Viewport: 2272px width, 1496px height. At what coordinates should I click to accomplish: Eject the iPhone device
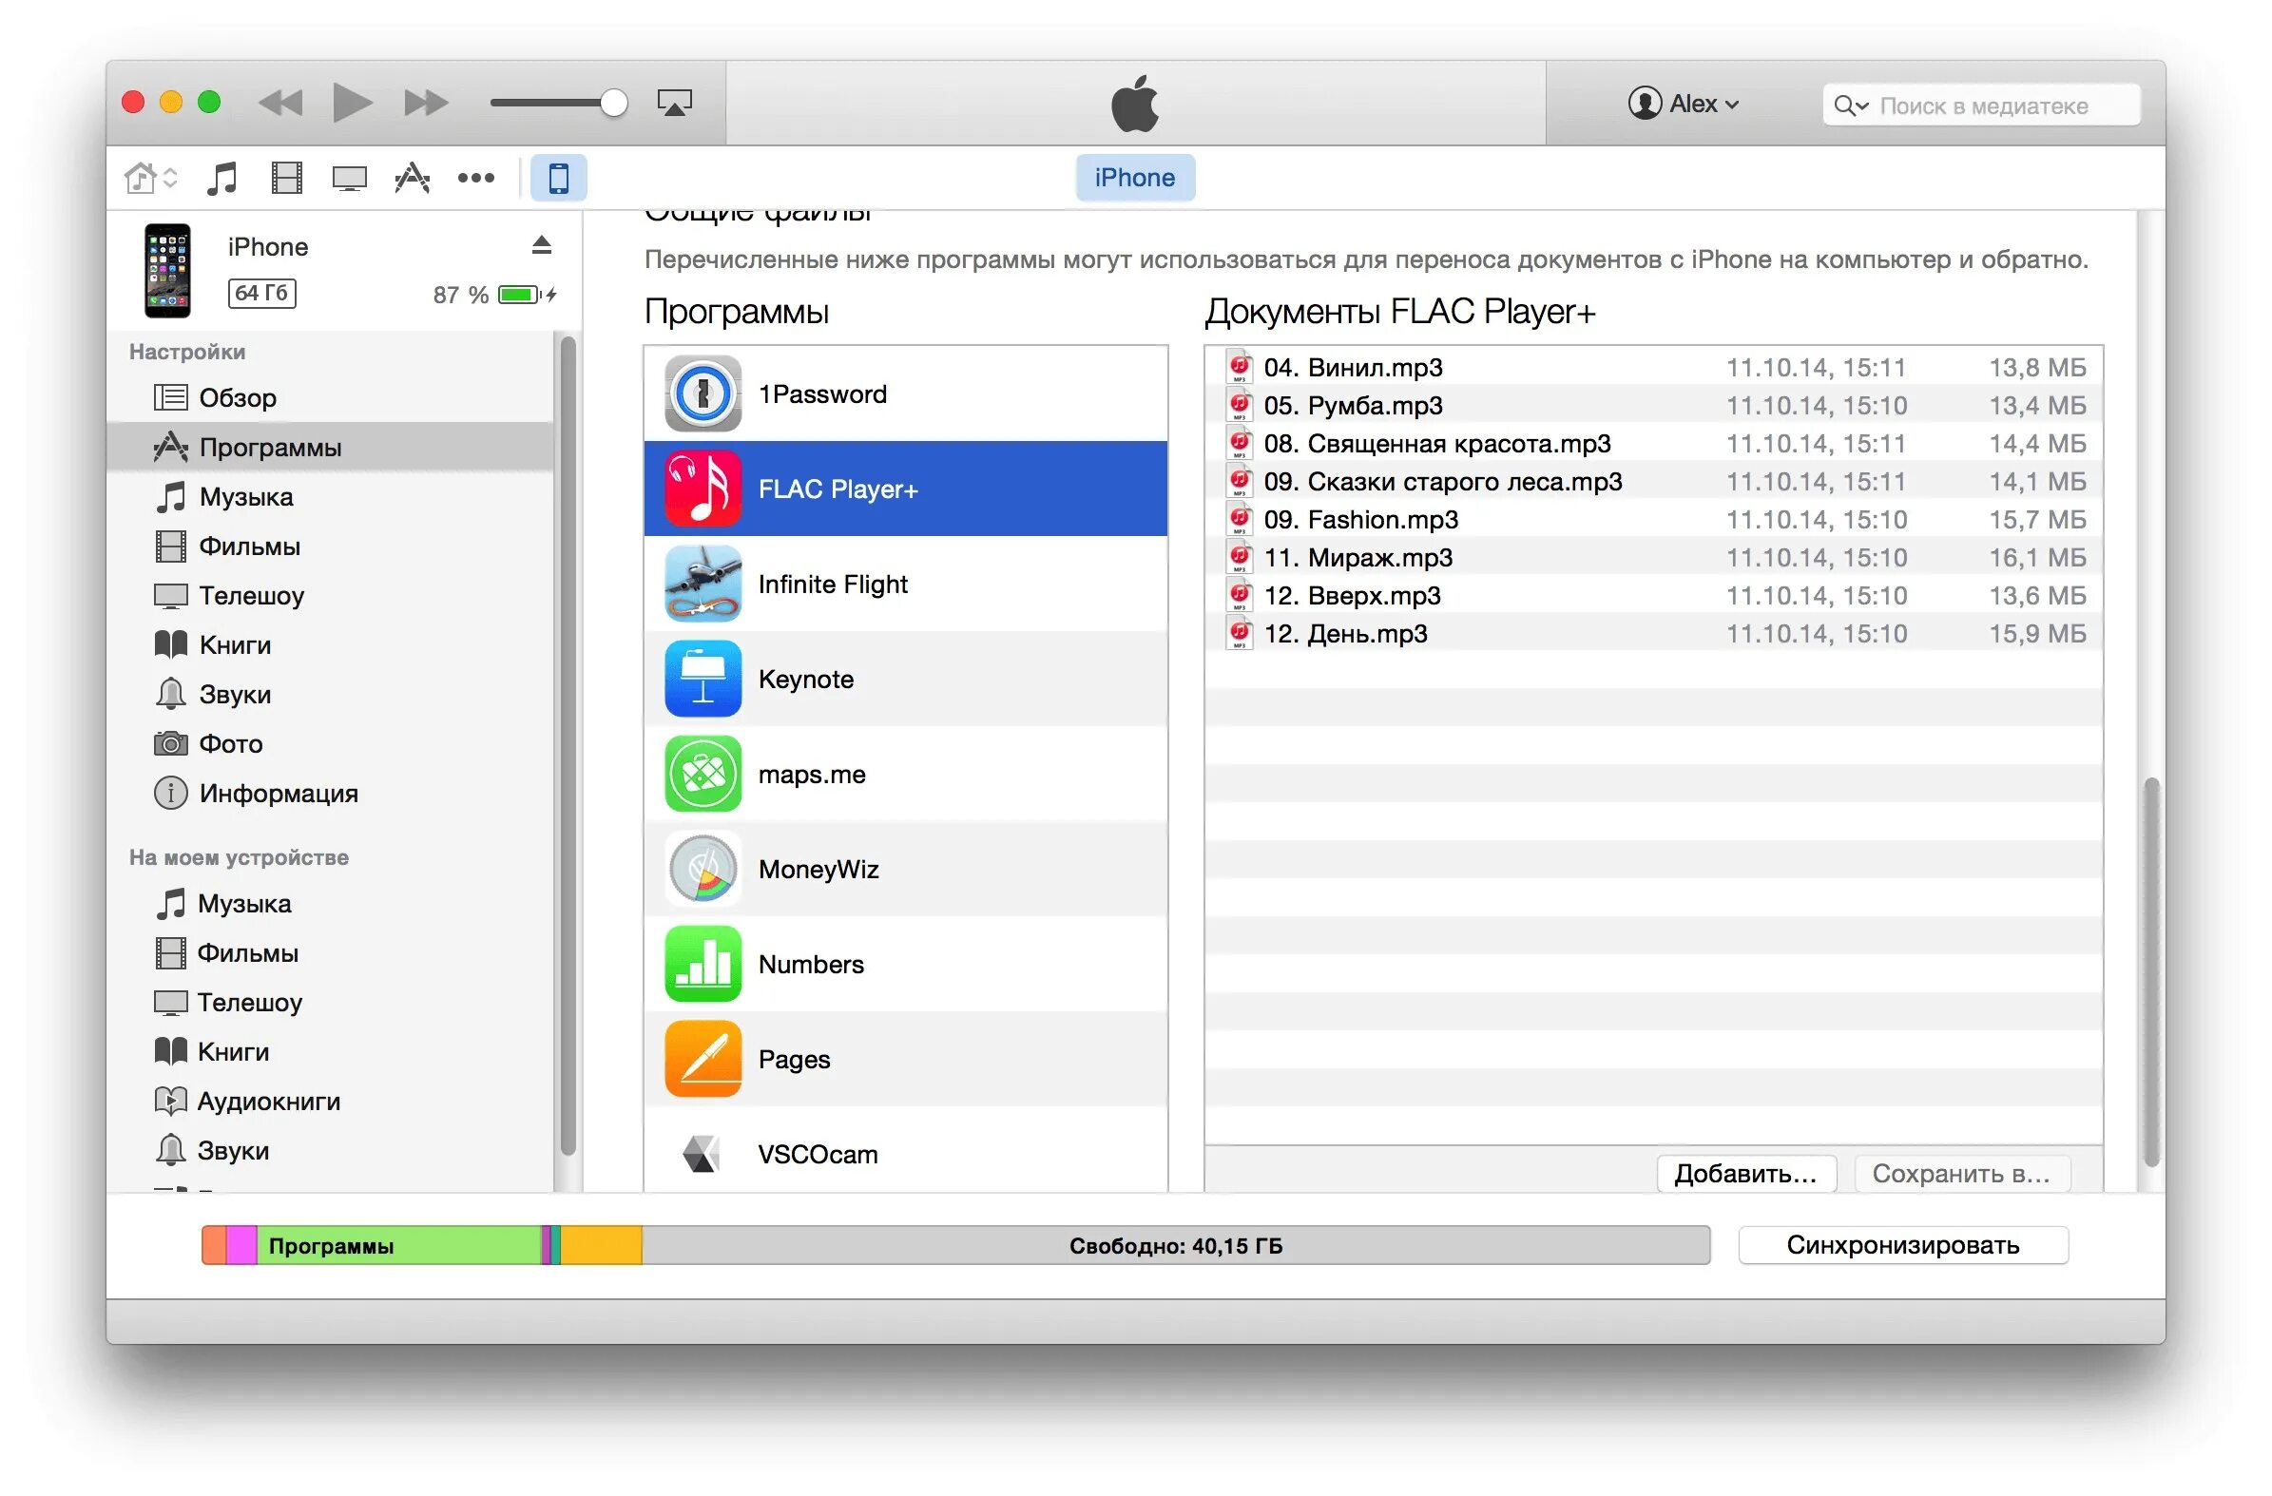click(x=541, y=245)
